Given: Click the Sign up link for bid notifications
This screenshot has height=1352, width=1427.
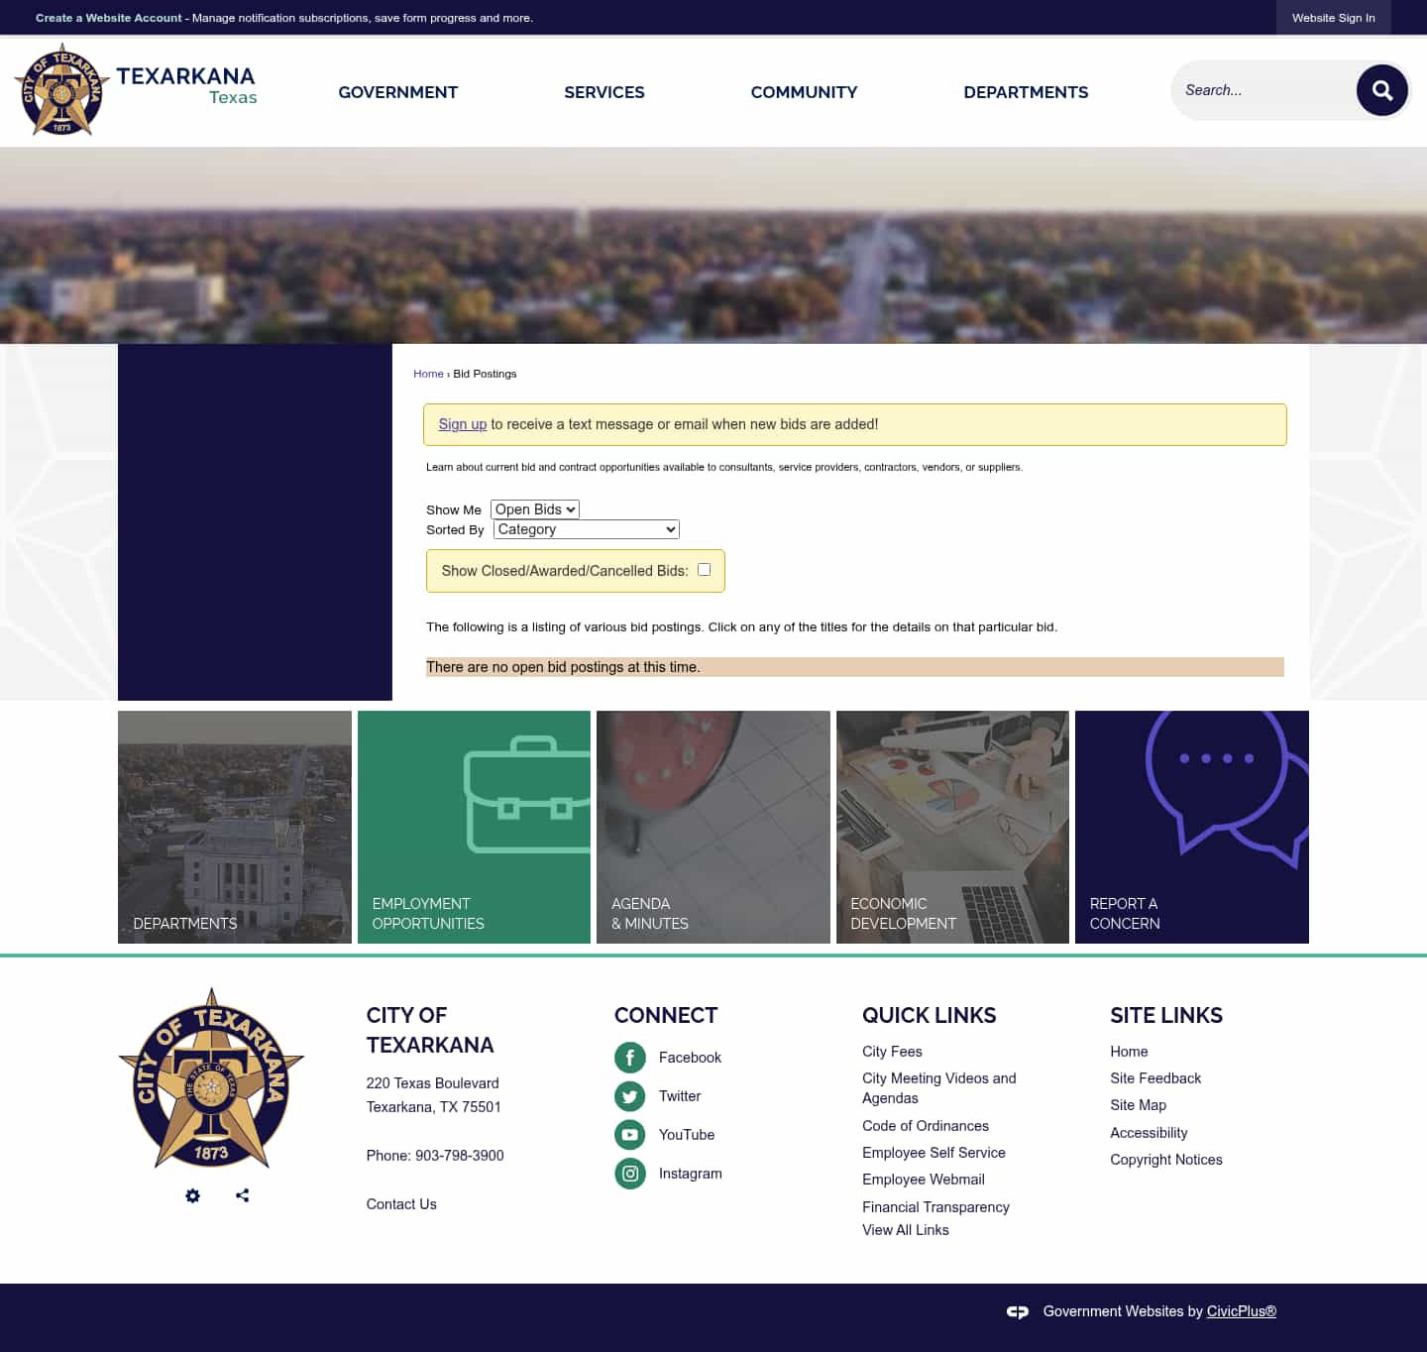Looking at the screenshot, I should [x=463, y=423].
